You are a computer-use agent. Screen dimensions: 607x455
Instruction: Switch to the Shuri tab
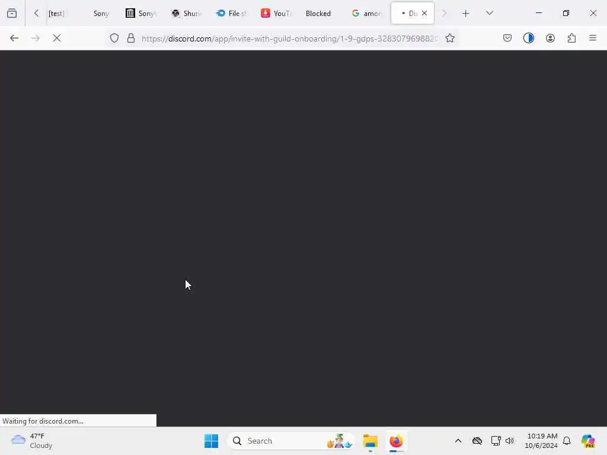187,14
